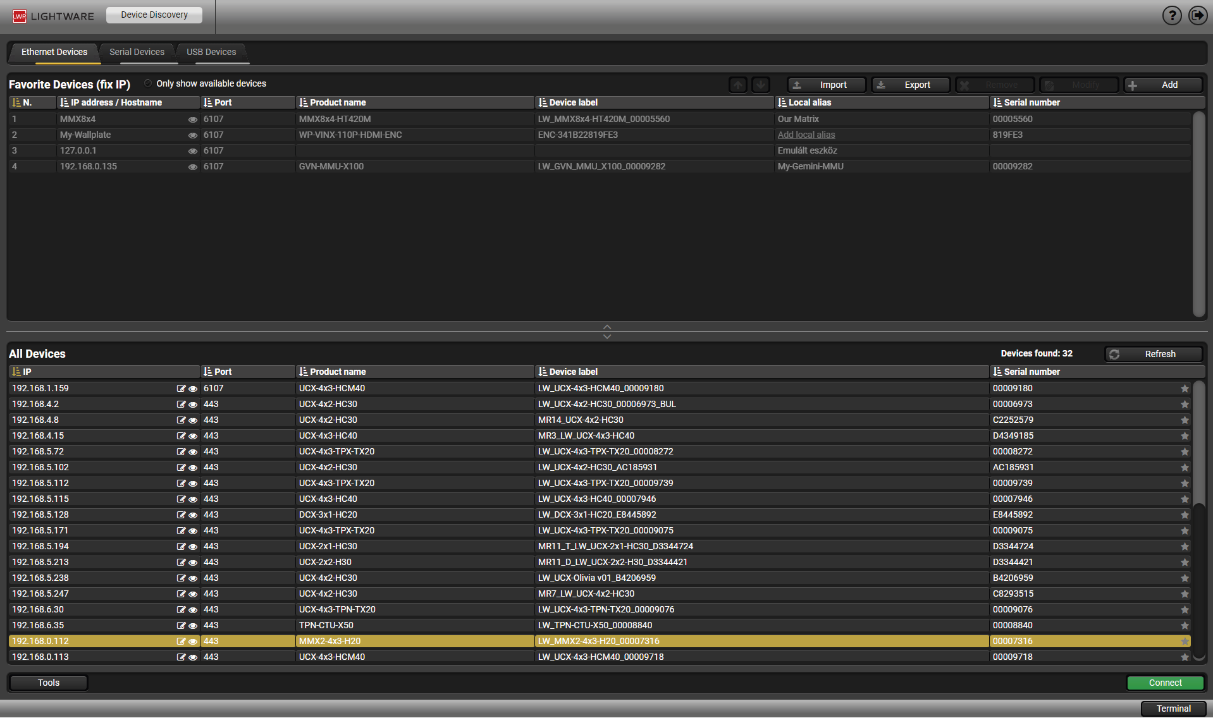Toggle eye icon for 192.168.0.135 favorite
This screenshot has height=718, width=1213.
coord(192,167)
